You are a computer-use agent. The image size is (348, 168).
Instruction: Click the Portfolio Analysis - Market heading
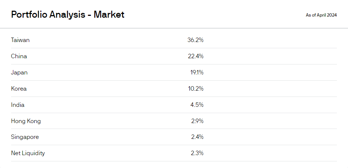(x=68, y=15)
